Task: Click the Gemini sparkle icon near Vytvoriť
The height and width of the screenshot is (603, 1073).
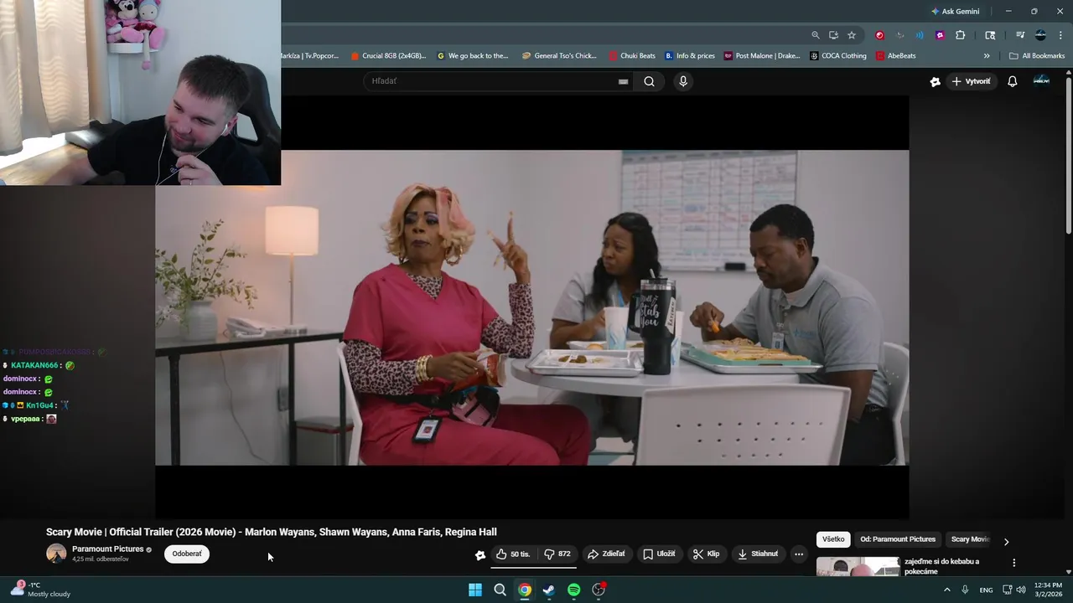Action: coord(935,81)
